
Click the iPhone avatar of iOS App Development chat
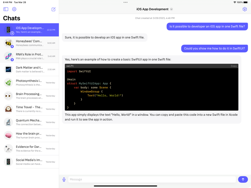pos(8,30)
